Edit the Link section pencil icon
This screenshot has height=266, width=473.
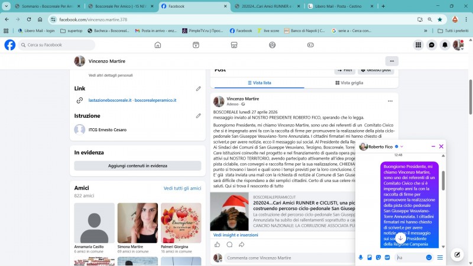point(198,89)
